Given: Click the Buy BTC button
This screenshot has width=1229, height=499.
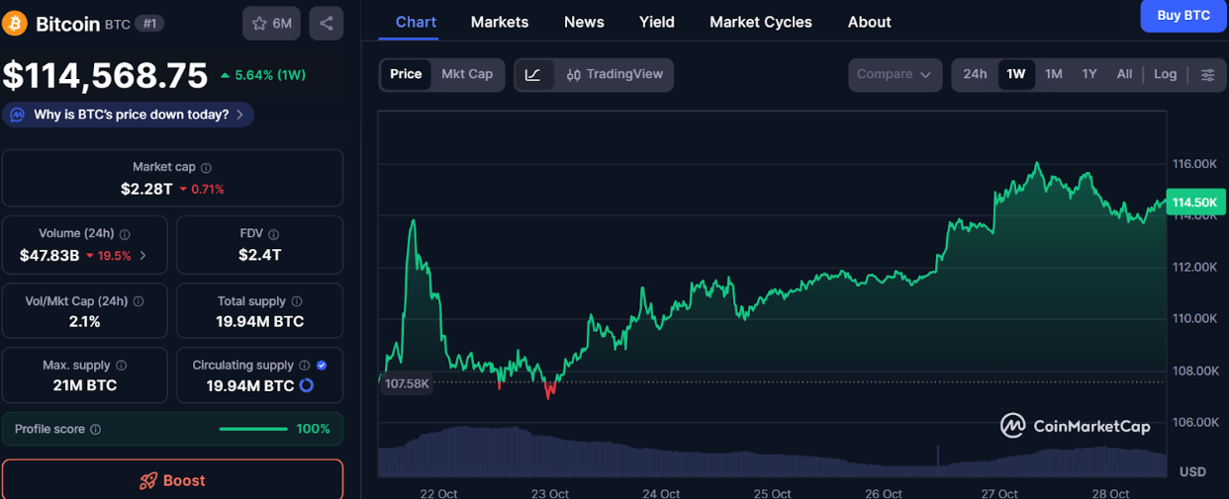Looking at the screenshot, I should coord(1182,16).
